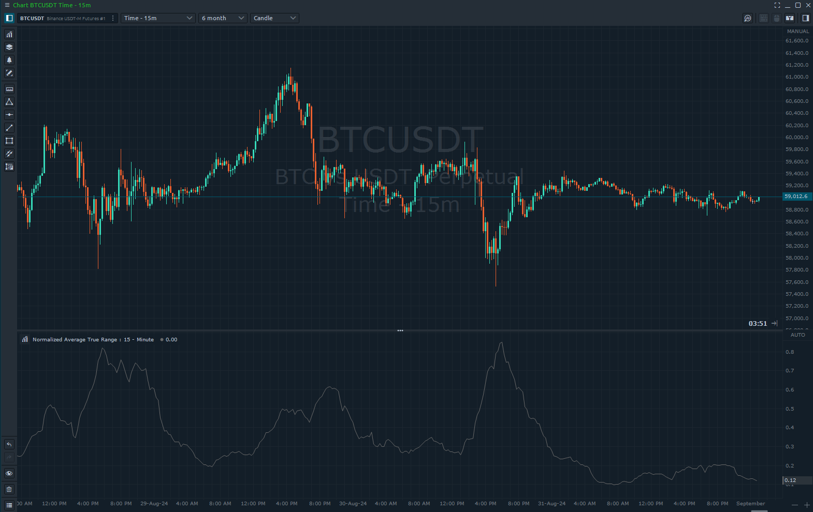The height and width of the screenshot is (512, 813).
Task: Open the three-dot symbol options menu
Action: 113,18
